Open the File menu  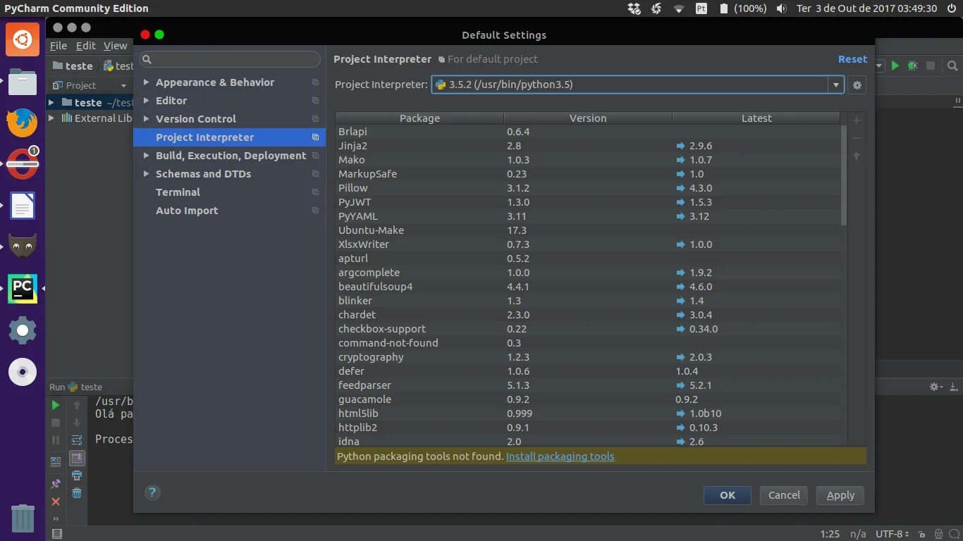coord(59,46)
